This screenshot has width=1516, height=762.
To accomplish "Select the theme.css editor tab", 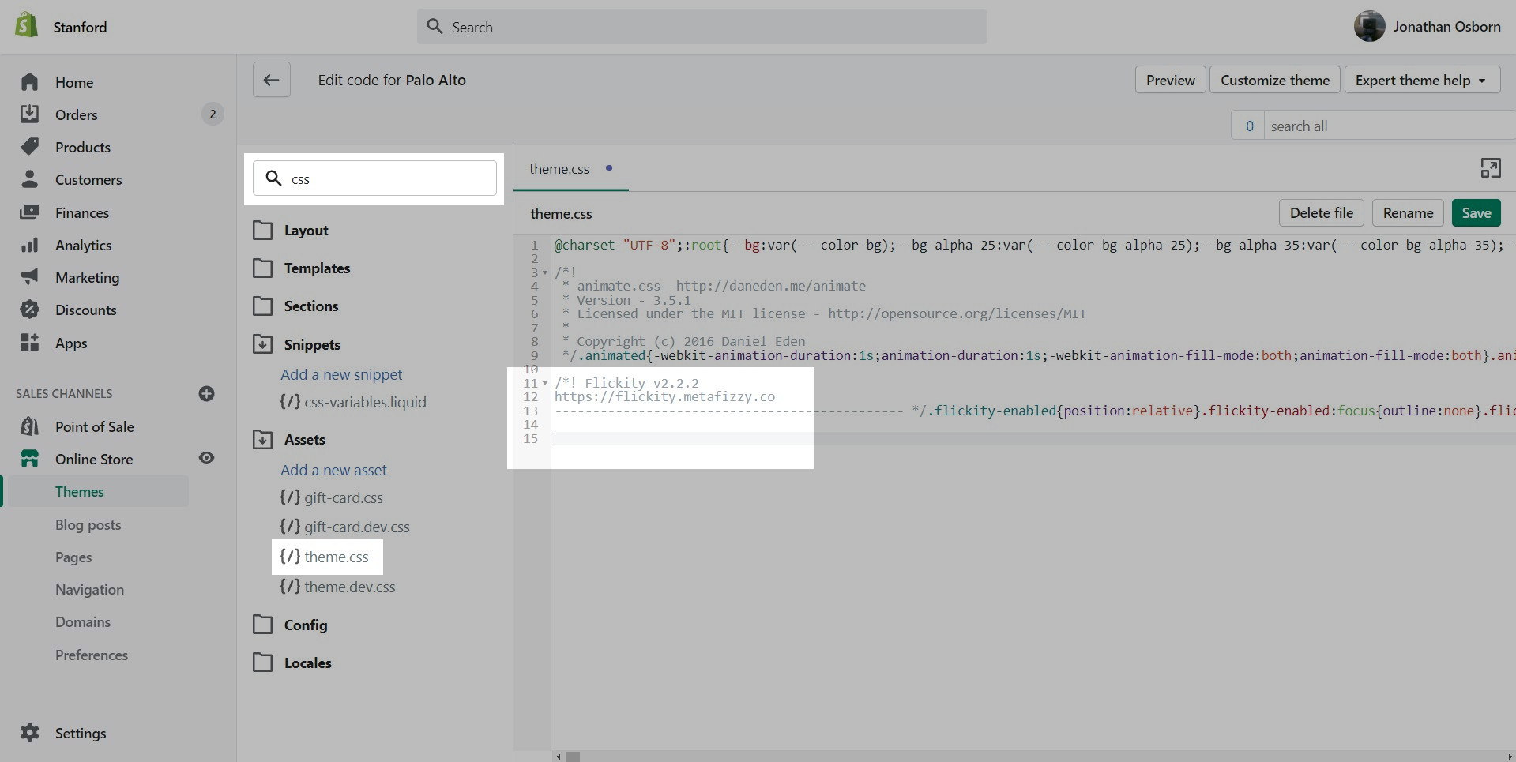I will (x=559, y=169).
